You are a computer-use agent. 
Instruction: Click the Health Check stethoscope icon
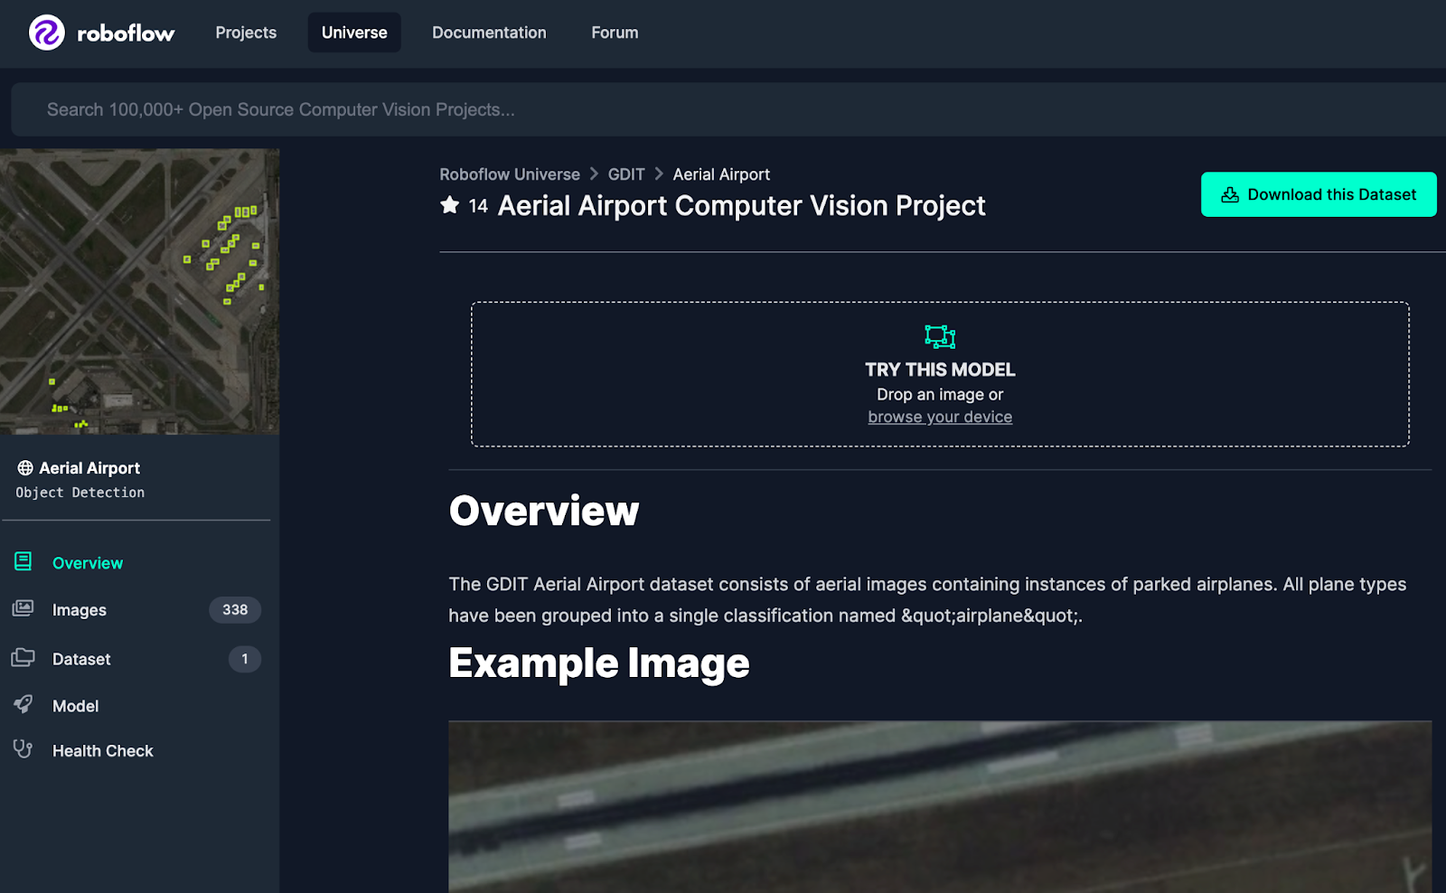click(23, 749)
